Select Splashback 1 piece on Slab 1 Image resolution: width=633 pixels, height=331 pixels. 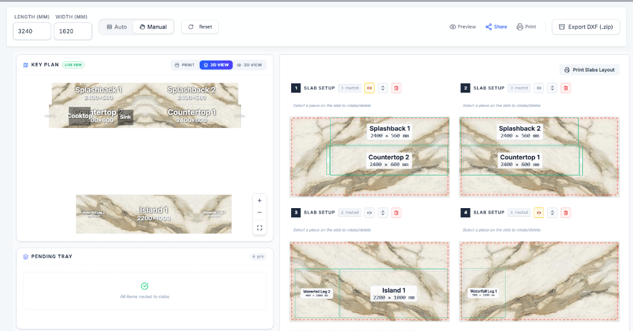point(389,132)
